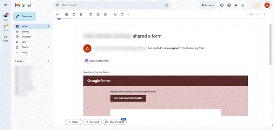Image resolution: width=274 pixels, height=130 pixels.
Task: Click the Google Forms header logo
Action: [x=99, y=81]
